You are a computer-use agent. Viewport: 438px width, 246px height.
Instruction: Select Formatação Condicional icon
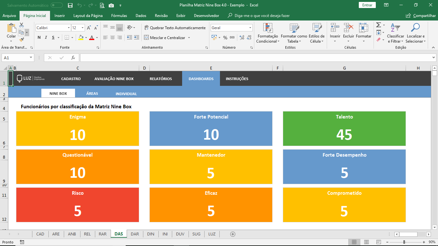[268, 28]
